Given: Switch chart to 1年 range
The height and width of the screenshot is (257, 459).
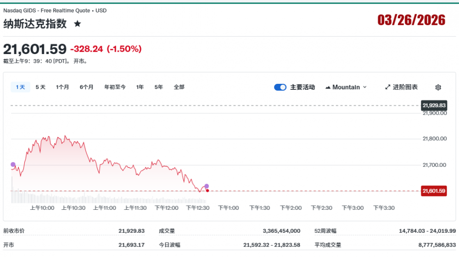Looking at the screenshot, I should click(140, 87).
